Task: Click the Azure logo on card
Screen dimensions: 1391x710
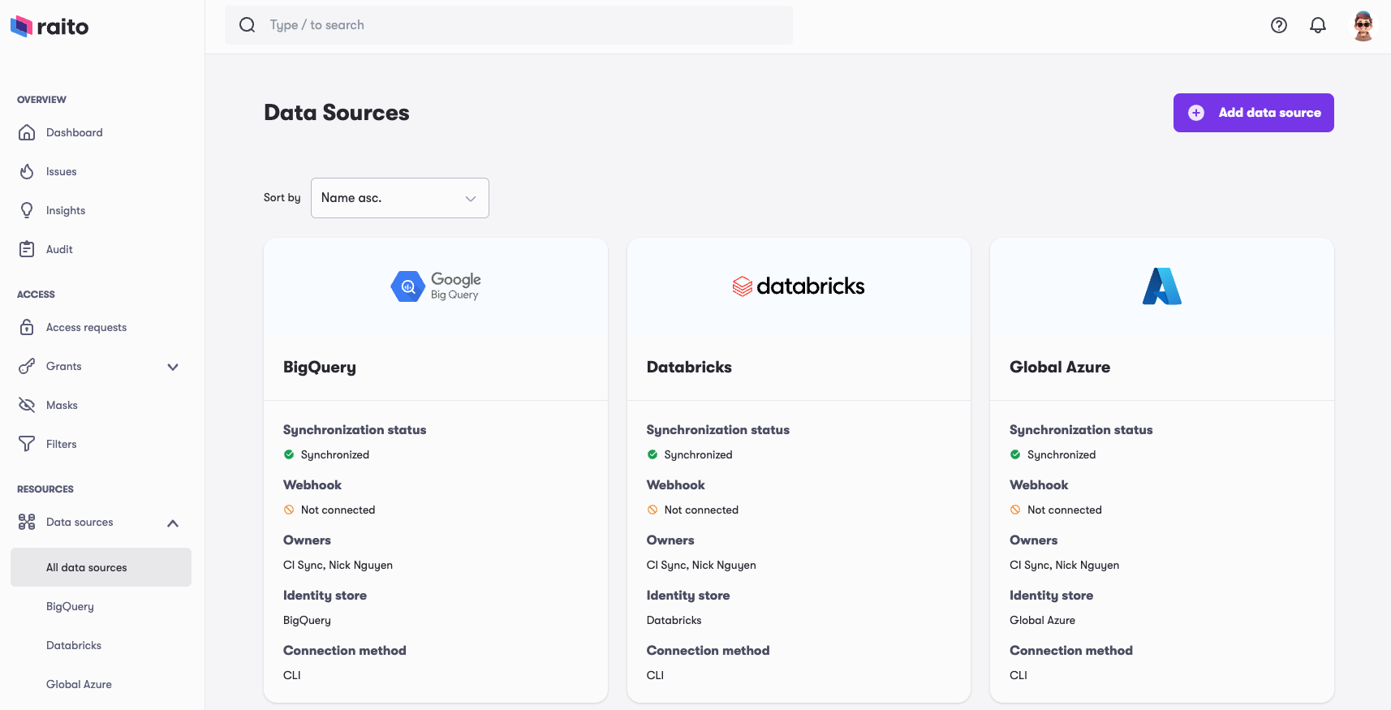Action: pyautogui.click(x=1162, y=286)
